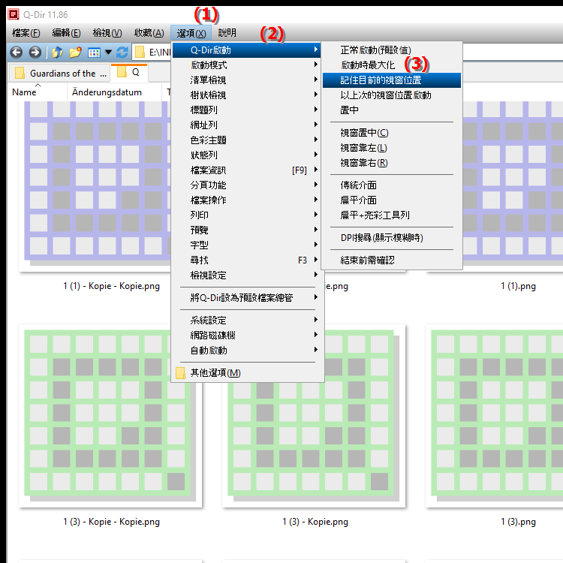The width and height of the screenshot is (563, 563).
Task: Switch to the Guardians of the ... tab
Action: 59,74
